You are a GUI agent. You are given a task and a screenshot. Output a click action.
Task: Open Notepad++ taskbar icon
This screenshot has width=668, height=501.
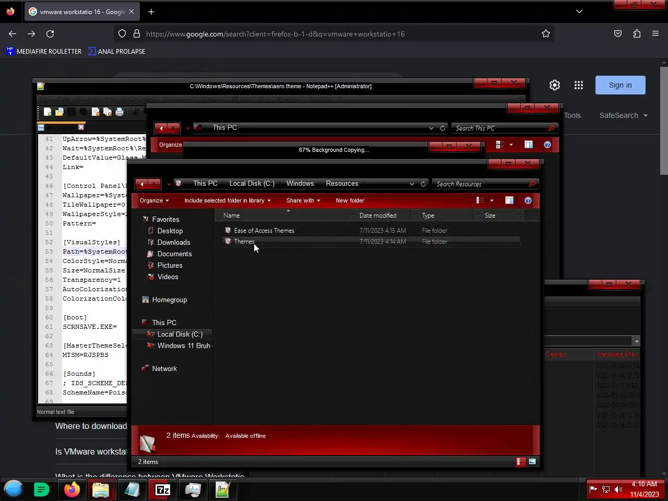point(223,490)
